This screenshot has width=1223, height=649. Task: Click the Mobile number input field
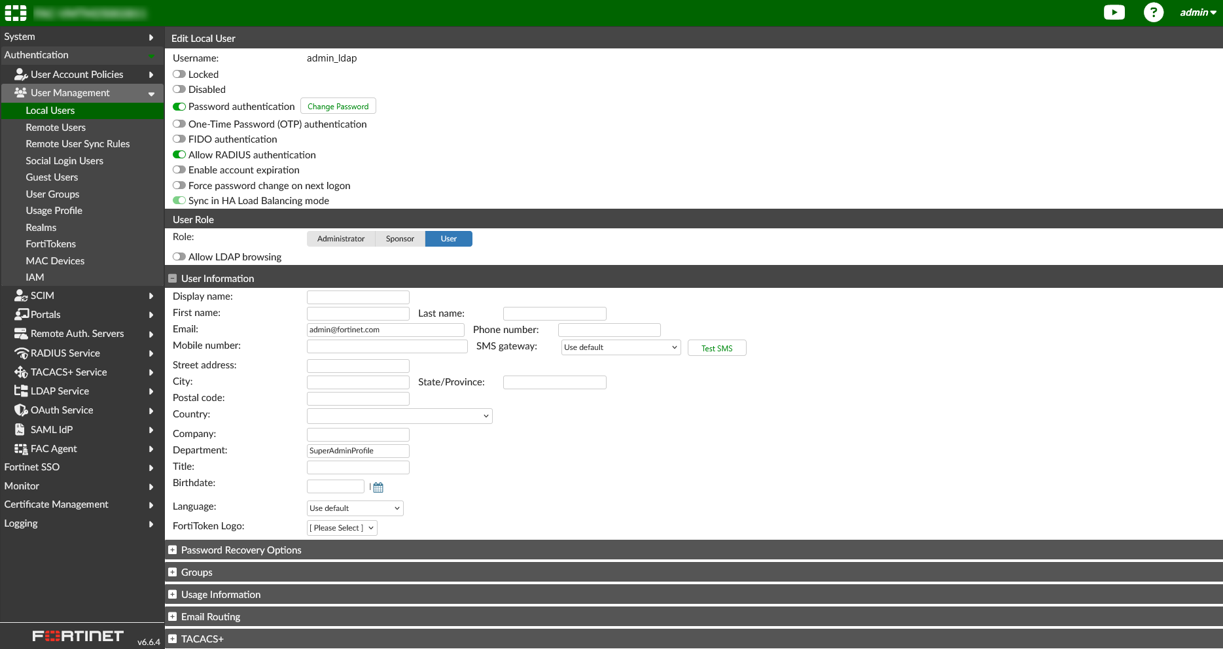click(387, 346)
